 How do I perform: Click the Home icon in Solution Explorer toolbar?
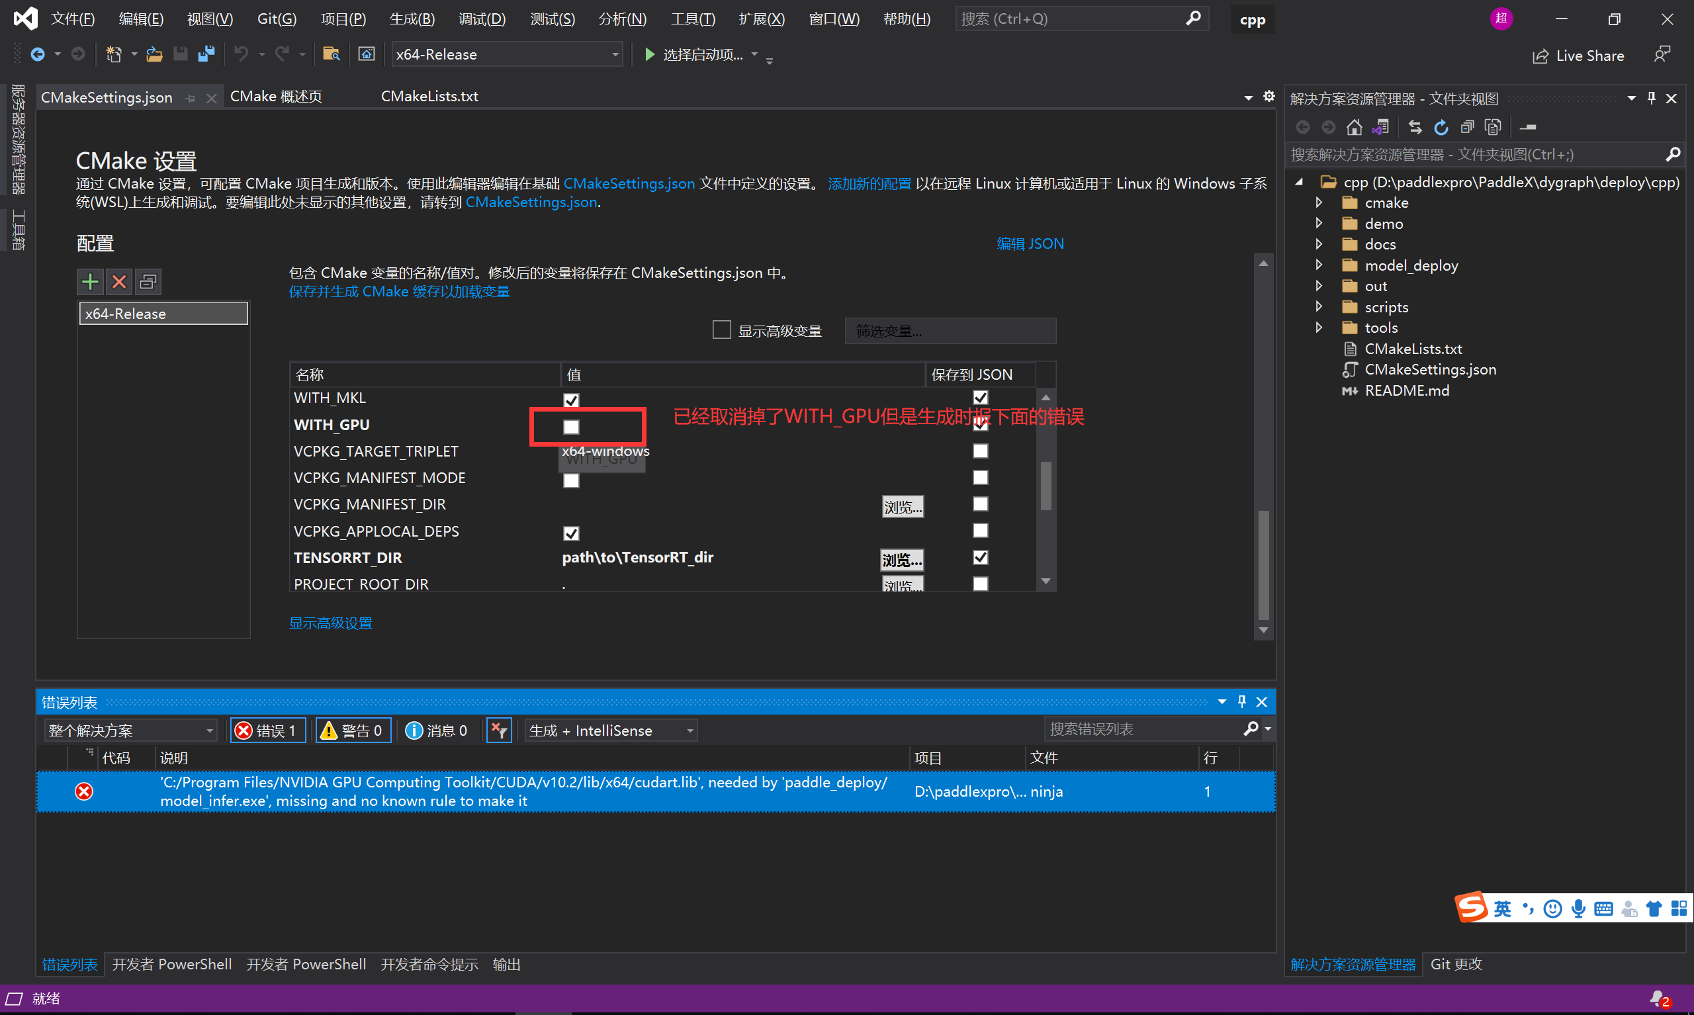point(1355,126)
